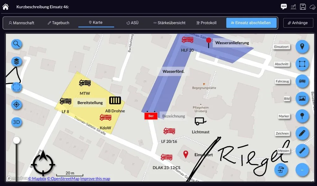Open the map layers button
This screenshot has height=186, width=317.
pyautogui.click(x=16, y=61)
